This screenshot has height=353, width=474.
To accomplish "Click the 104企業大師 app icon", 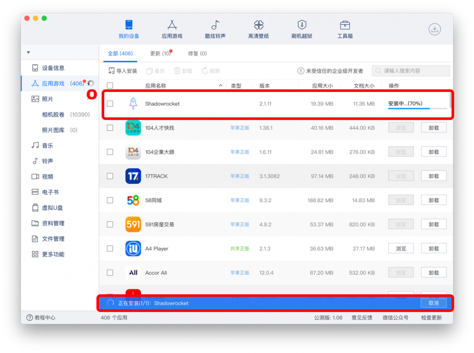I will click(133, 152).
